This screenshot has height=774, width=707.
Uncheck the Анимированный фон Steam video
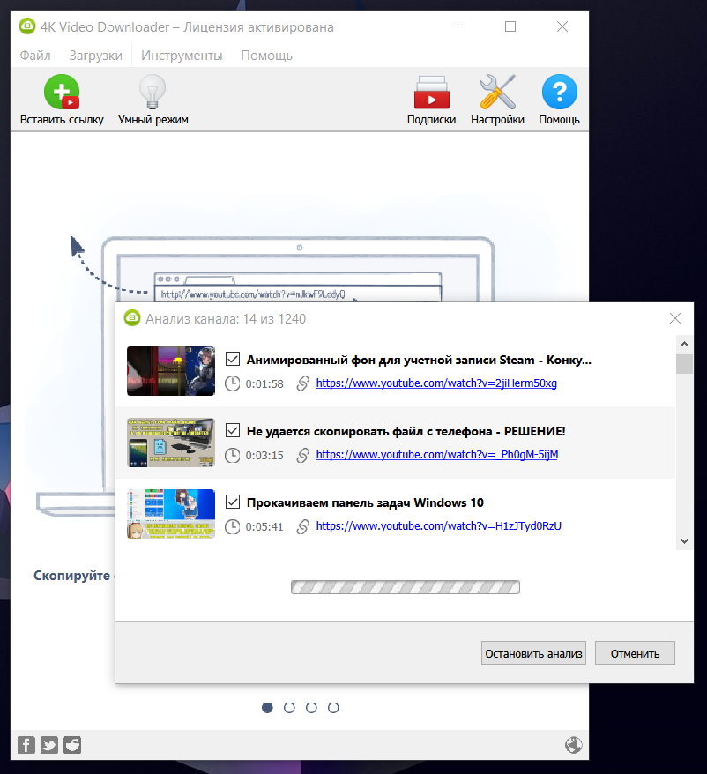233,359
